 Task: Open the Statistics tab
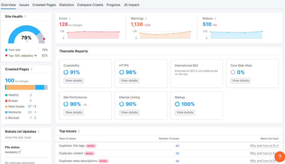pos(67,5)
